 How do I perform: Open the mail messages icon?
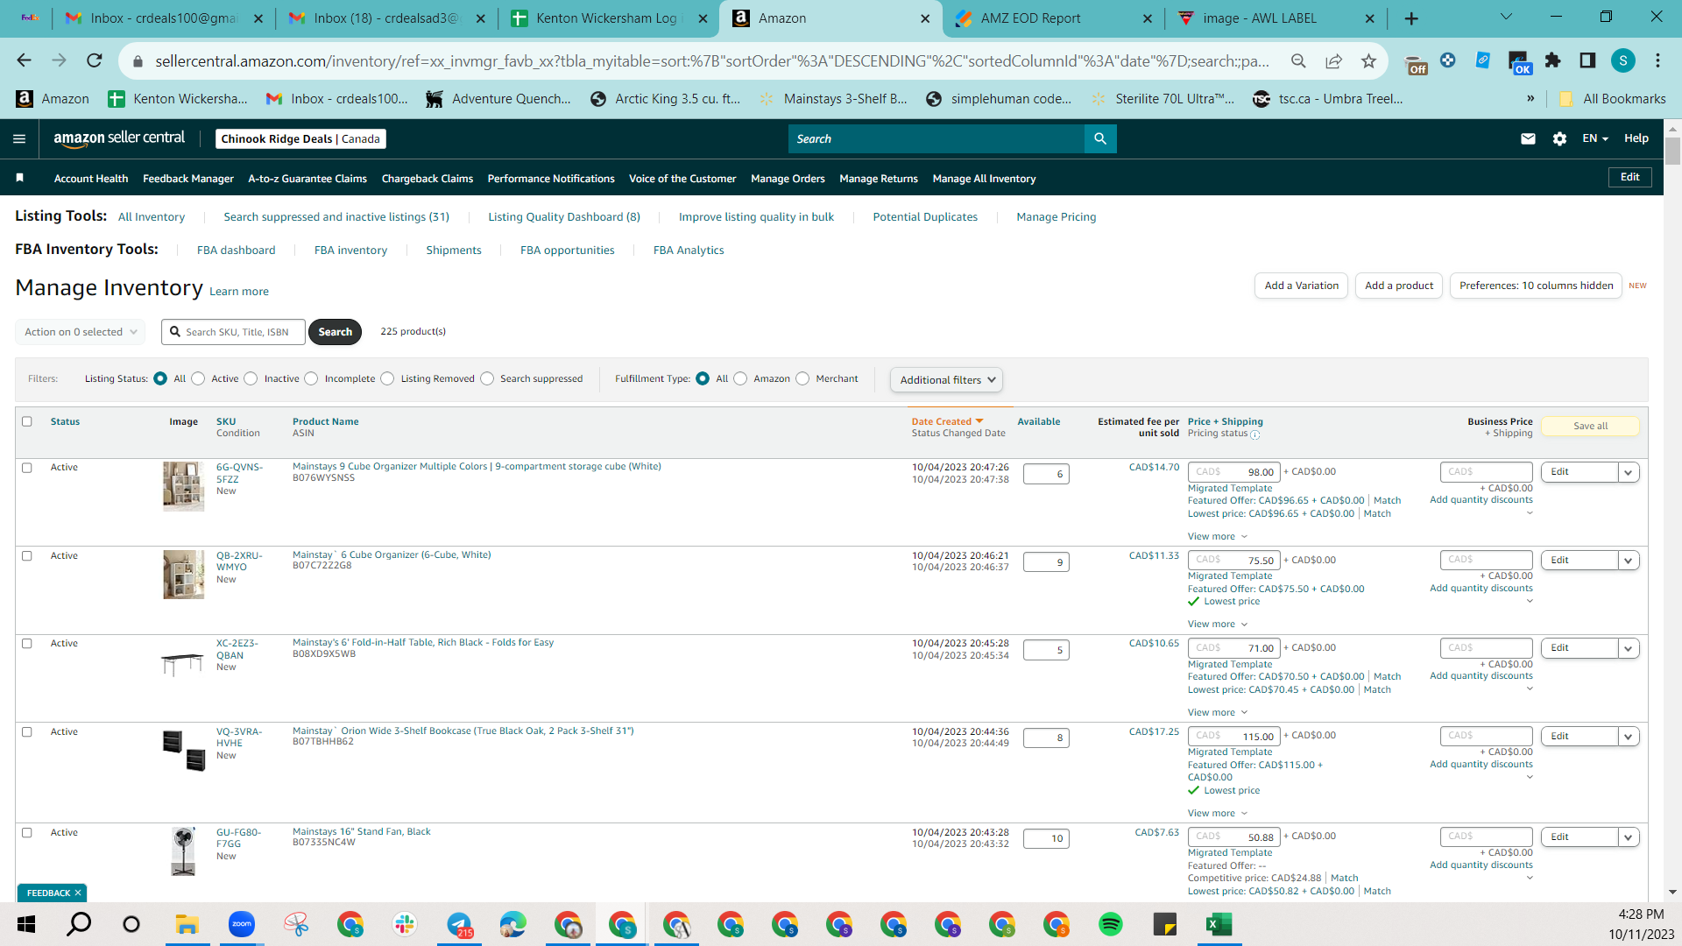[1528, 138]
